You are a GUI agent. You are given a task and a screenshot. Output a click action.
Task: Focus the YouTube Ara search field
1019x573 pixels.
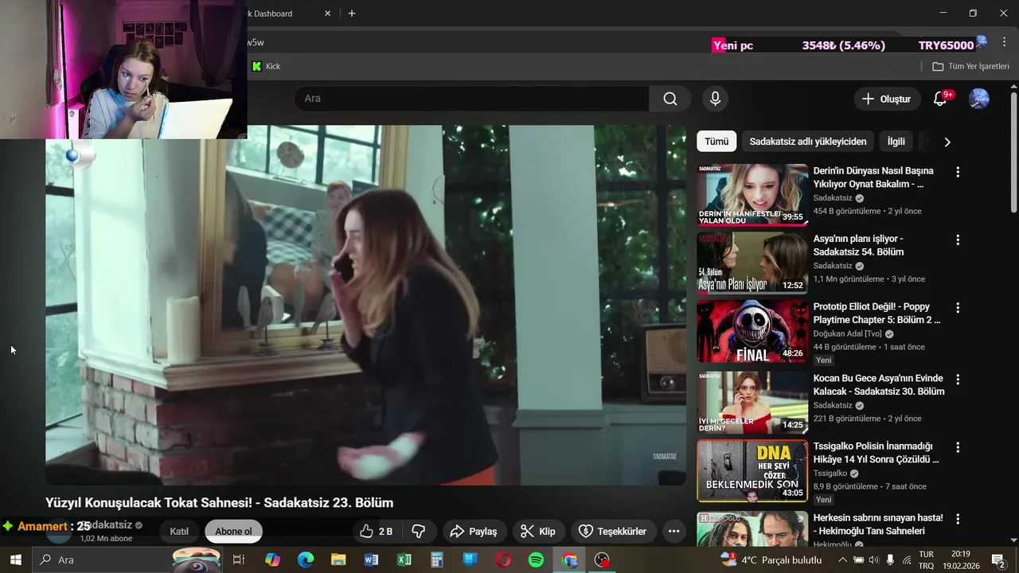pos(471,99)
